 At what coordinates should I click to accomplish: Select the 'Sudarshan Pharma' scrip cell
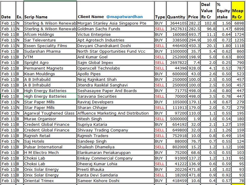pos(50,51)
